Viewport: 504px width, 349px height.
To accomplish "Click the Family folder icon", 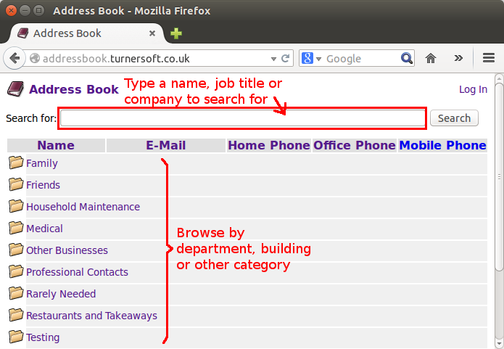I will click(15, 163).
